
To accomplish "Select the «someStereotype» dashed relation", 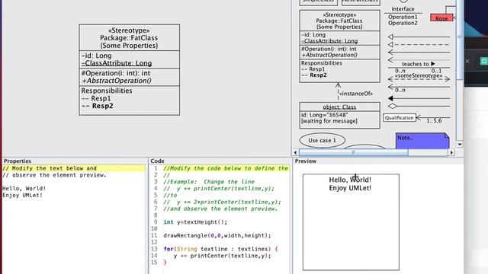I will [419, 78].
